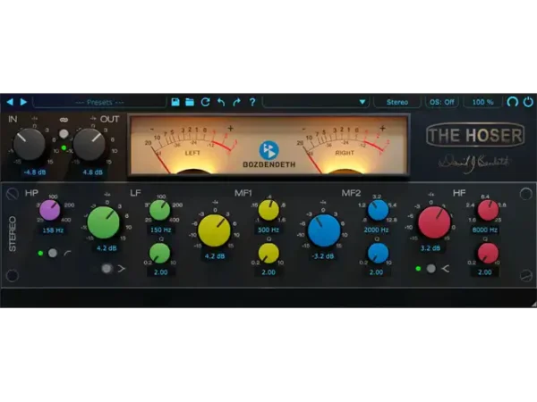Edit the MF1 500 Hz value
537x402 pixels.
point(268,230)
